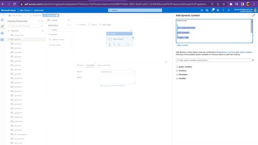Switch to the Variables tab
258x145 pixels.
90,65
